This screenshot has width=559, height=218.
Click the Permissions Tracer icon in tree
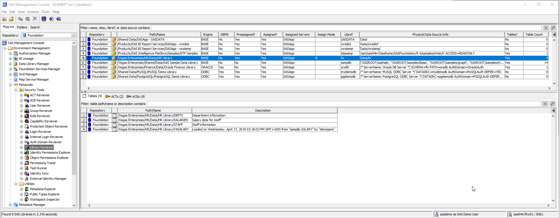click(x=27, y=163)
